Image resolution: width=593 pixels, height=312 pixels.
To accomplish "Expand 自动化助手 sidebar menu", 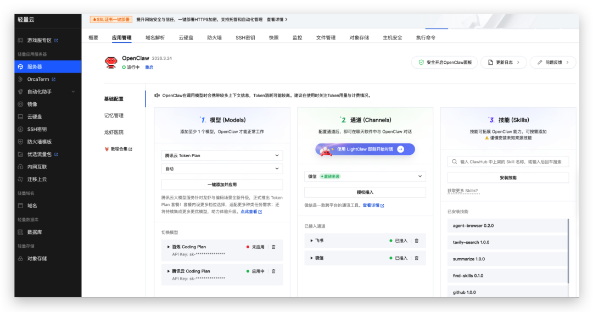I will pyautogui.click(x=48, y=92).
